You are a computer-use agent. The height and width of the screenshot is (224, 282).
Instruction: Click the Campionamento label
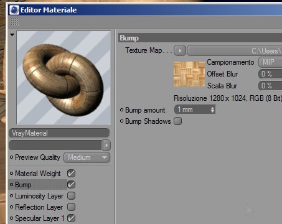(230, 62)
